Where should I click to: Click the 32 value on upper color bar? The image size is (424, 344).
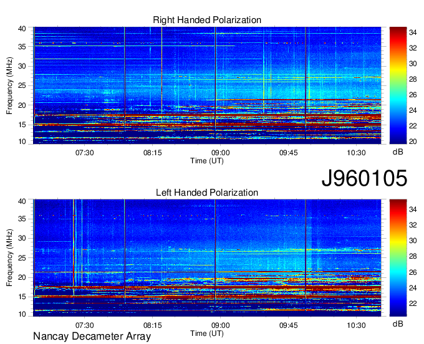pos(413,48)
